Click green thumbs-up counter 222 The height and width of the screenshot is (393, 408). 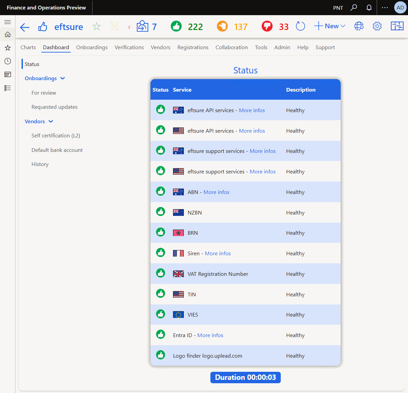(187, 26)
